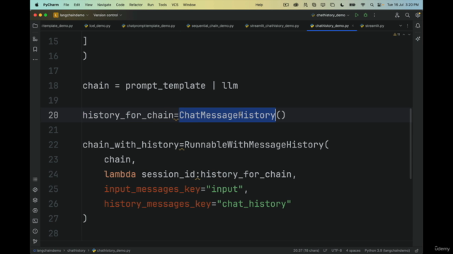Click the editor vertical scrollbar
Image resolution: width=453 pixels, height=254 pixels.
411,143
